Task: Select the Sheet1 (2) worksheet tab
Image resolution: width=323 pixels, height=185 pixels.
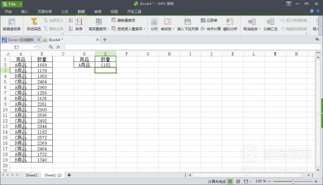Action: [x=53, y=175]
